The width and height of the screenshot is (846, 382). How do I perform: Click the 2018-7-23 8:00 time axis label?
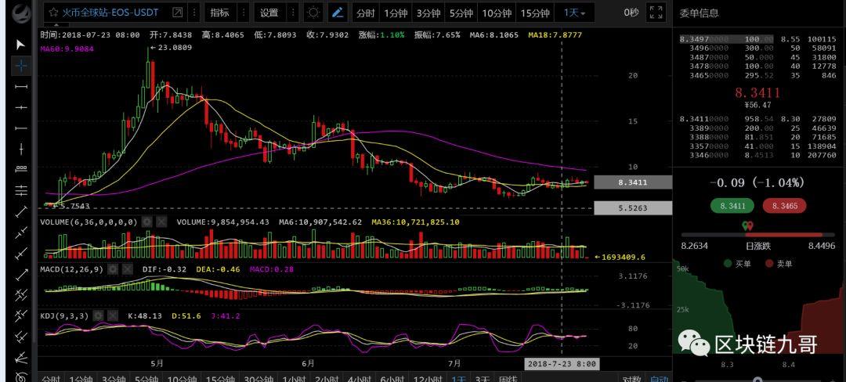point(562,364)
